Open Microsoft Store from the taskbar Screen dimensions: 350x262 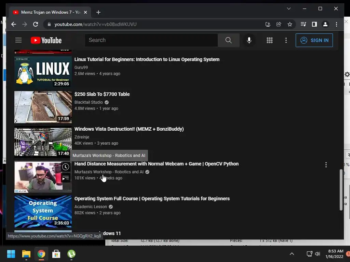tap(56, 254)
